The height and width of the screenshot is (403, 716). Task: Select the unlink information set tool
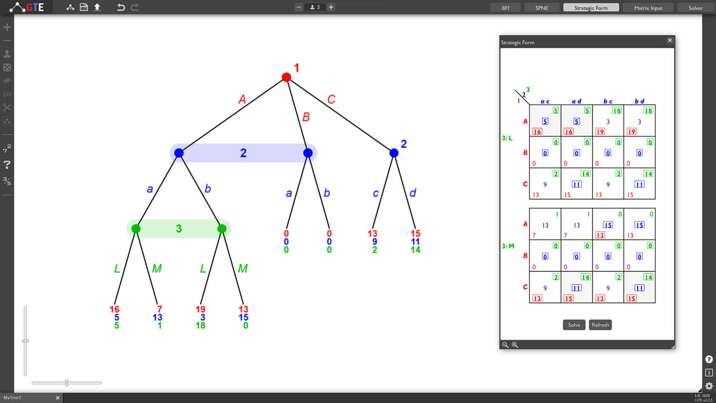point(7,94)
